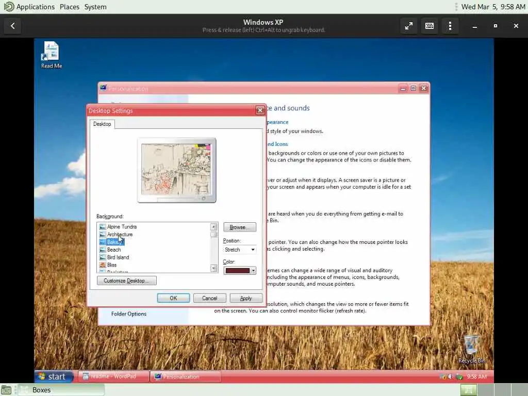Click the GNOME logo in top panel
The image size is (528, 396).
click(9, 7)
